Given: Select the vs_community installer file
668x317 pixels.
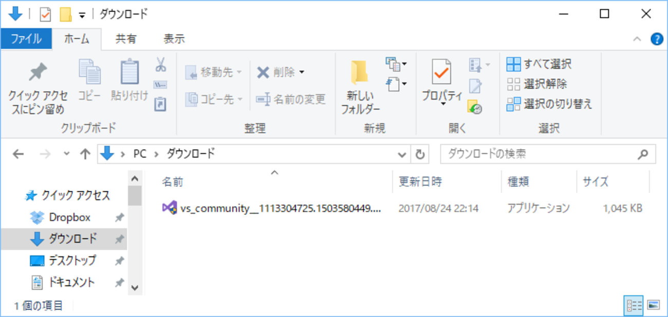Looking at the screenshot, I should [x=272, y=208].
